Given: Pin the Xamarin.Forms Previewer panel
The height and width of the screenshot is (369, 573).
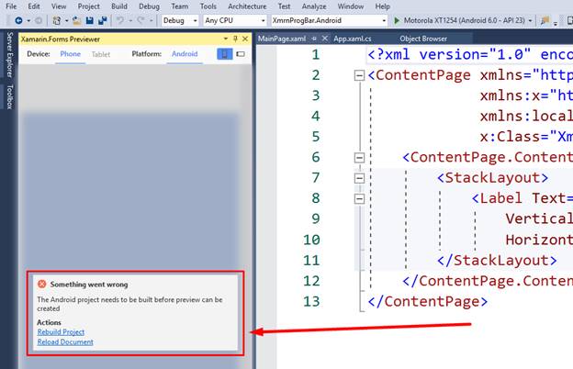Looking at the screenshot, I should point(235,39).
